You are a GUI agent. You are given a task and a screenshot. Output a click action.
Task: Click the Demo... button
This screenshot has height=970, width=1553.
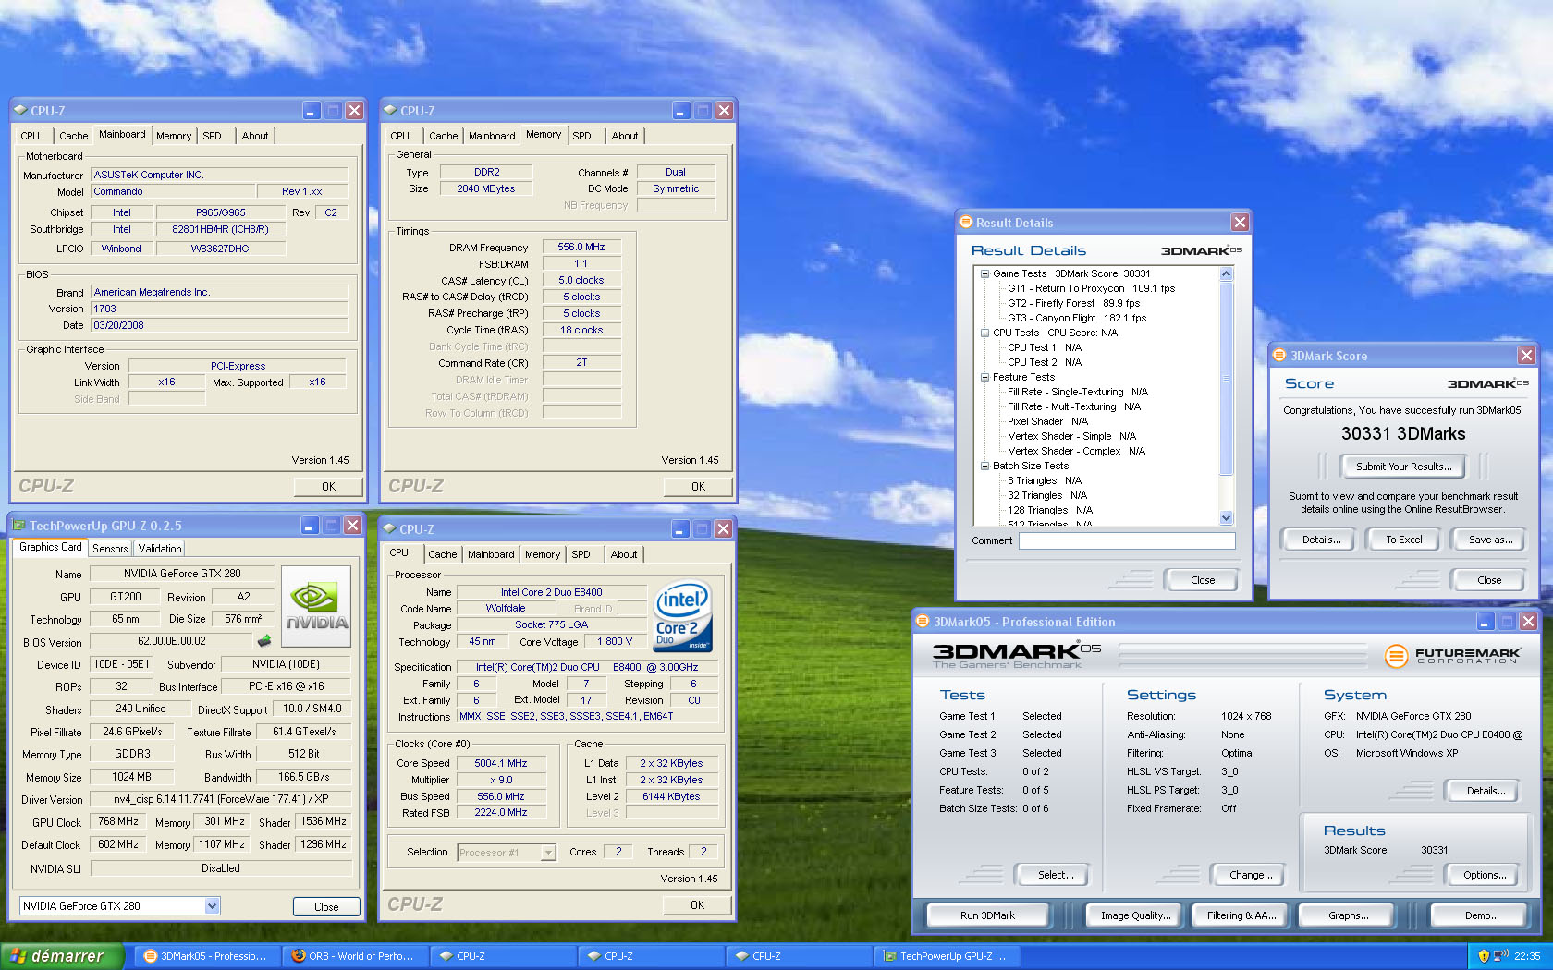(x=1482, y=915)
